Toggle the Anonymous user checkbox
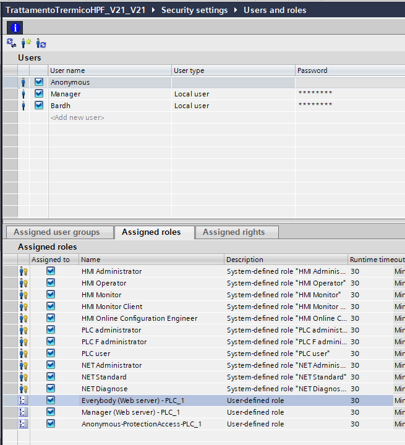 coord(39,82)
